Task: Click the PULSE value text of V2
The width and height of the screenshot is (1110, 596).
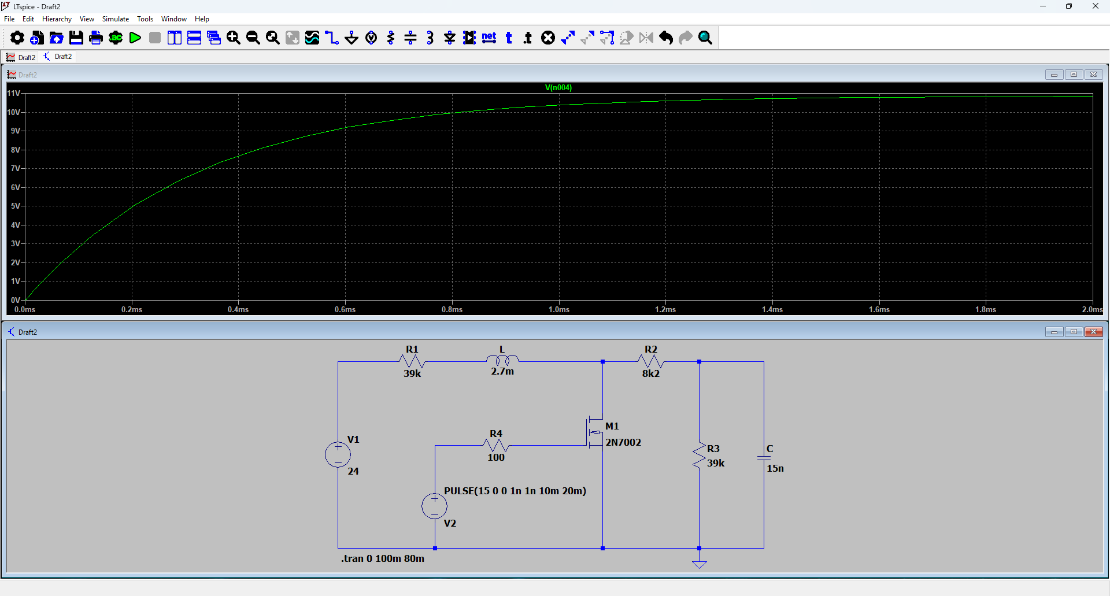Action: pos(515,491)
